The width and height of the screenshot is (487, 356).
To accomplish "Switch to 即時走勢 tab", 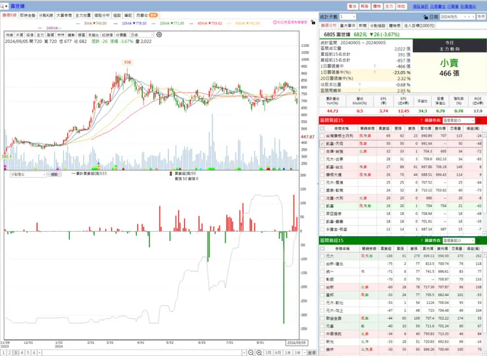I will [28, 15].
